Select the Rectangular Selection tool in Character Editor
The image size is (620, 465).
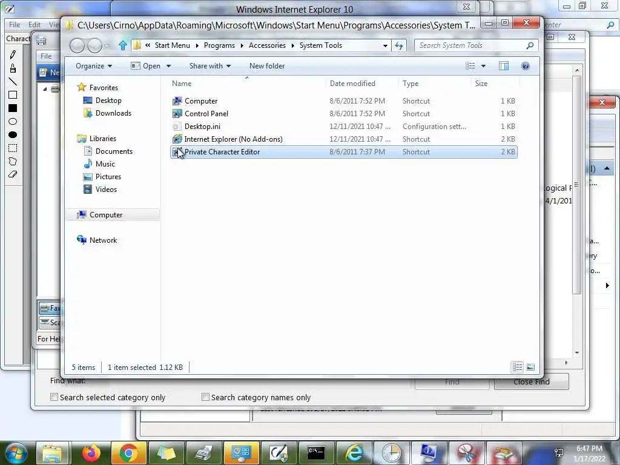coord(13,148)
